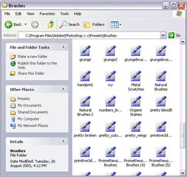
Task: Open the Tools menu
Action: click(x=65, y=14)
